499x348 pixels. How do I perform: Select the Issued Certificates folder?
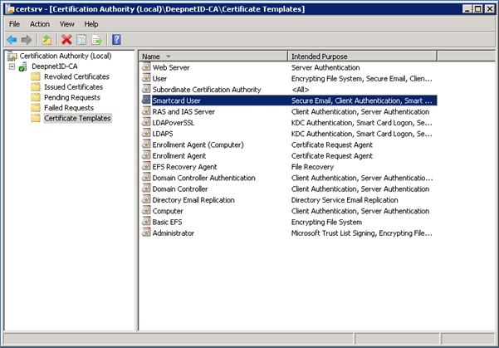click(x=73, y=87)
